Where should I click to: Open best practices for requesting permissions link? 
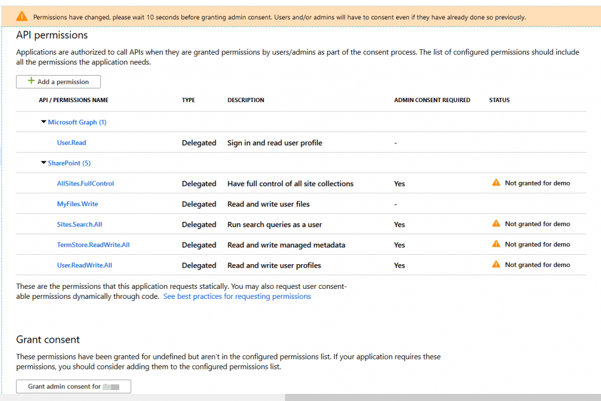pyautogui.click(x=237, y=296)
